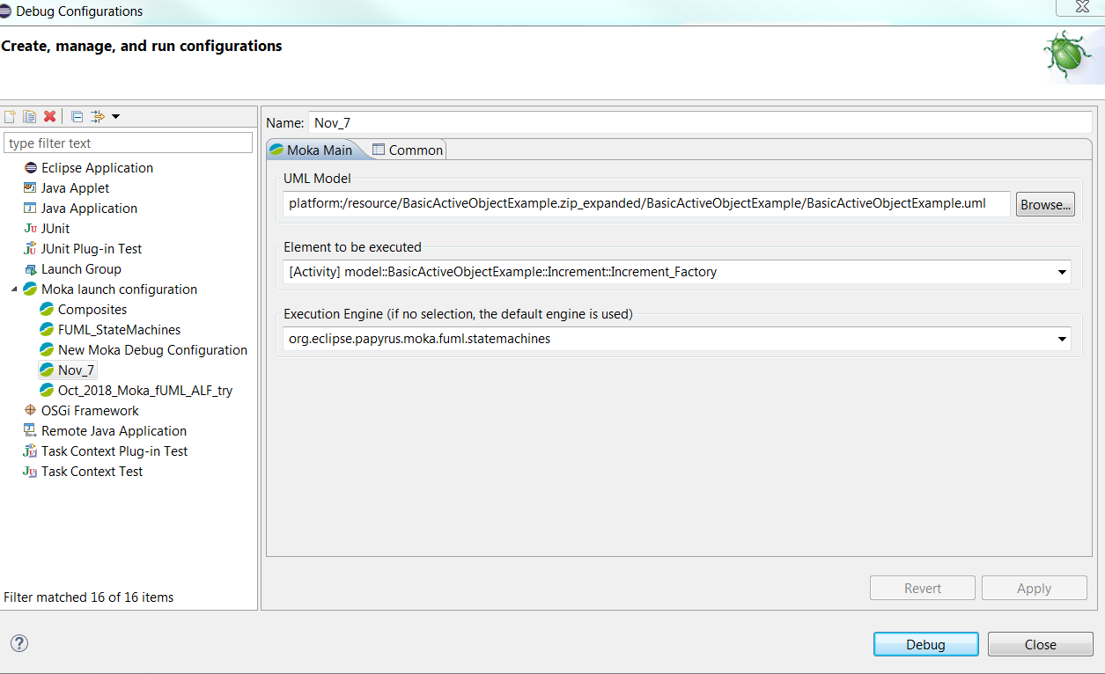Switch to the Common tab
The height and width of the screenshot is (674, 1105).
408,150
